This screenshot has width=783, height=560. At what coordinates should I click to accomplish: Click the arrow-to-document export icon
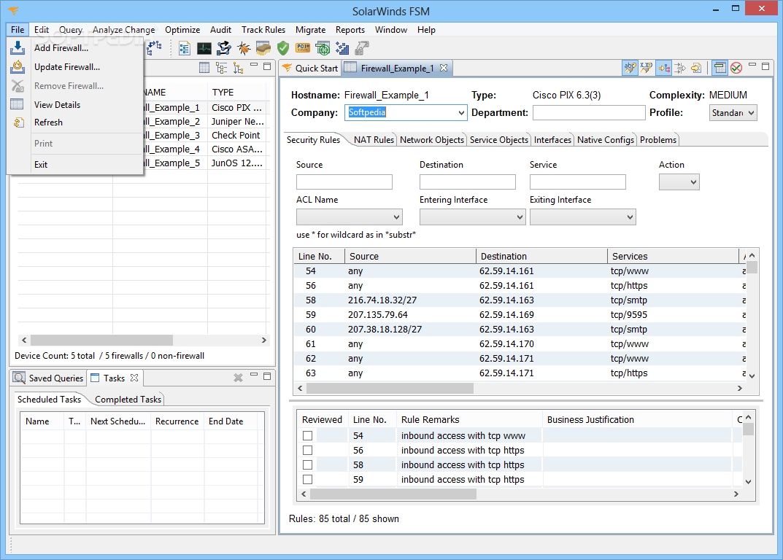[696, 68]
